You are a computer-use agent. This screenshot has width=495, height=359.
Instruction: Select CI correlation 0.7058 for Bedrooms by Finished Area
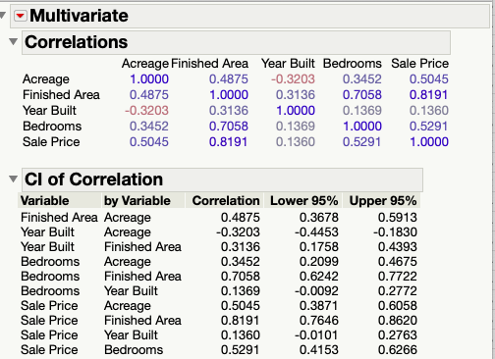241,277
